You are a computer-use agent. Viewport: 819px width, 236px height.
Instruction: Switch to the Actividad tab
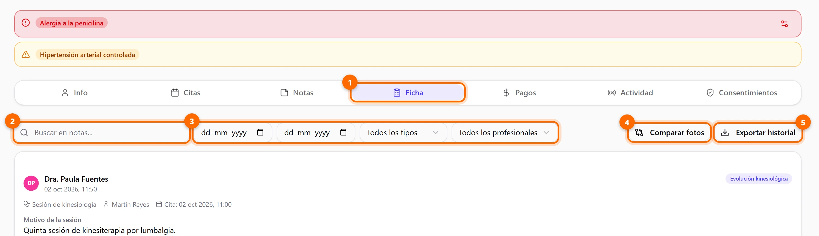coord(630,93)
